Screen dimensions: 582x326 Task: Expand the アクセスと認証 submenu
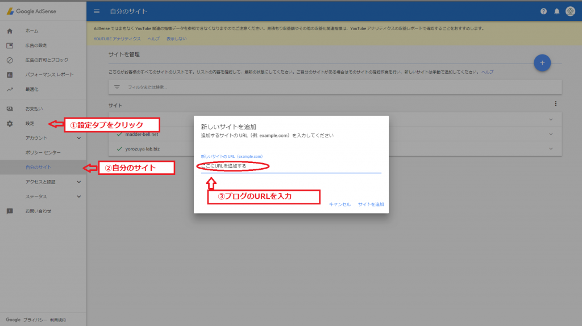(x=78, y=182)
